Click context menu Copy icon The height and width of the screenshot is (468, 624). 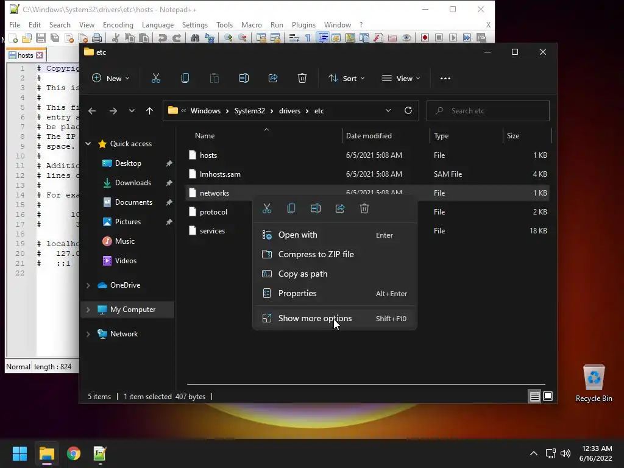tap(291, 208)
